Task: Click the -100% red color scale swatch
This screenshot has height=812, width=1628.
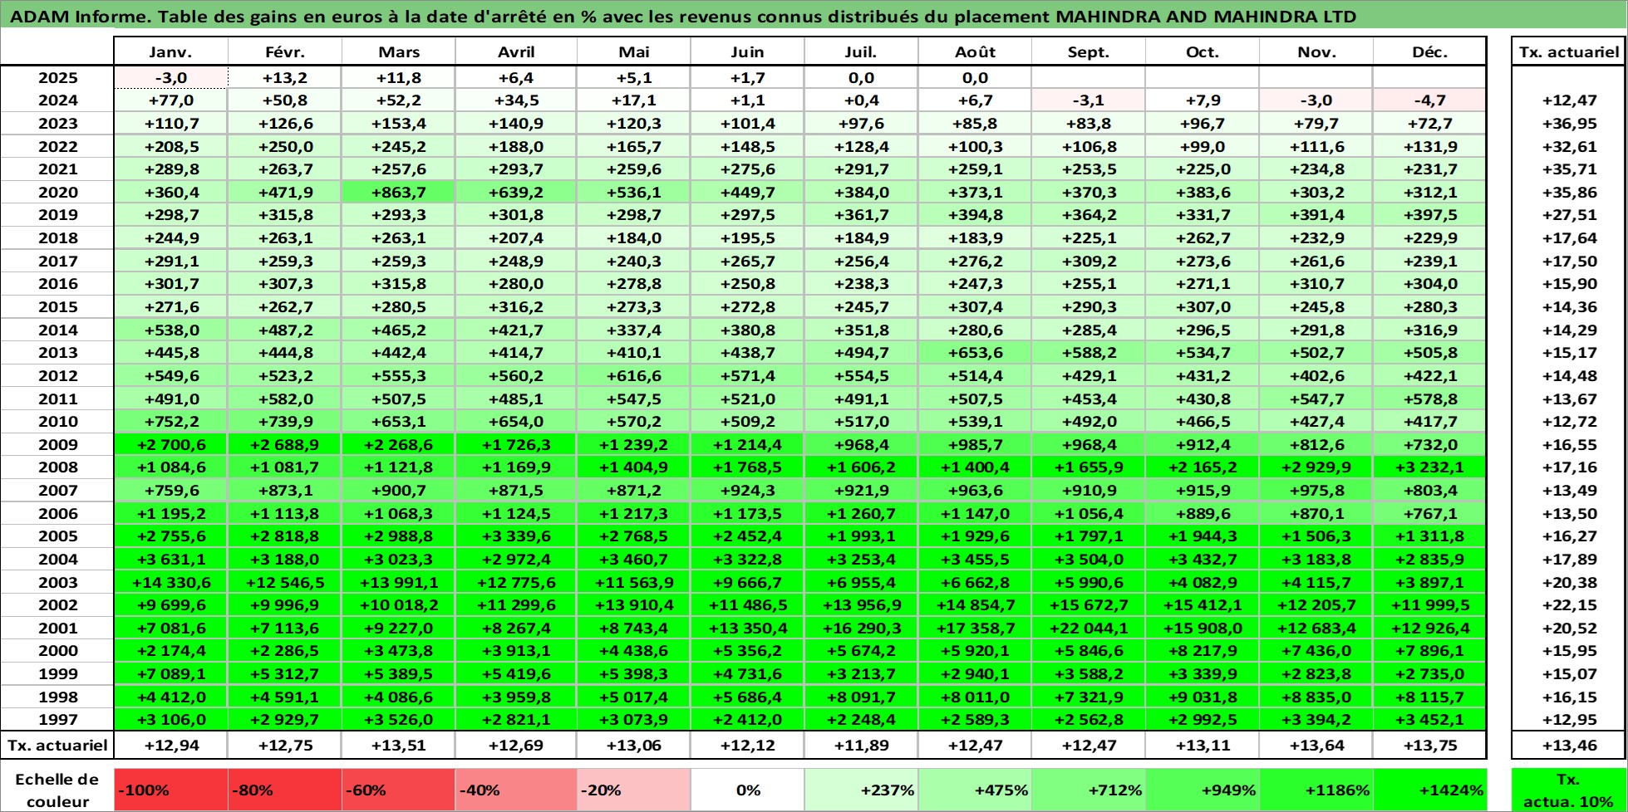Action: pyautogui.click(x=170, y=790)
